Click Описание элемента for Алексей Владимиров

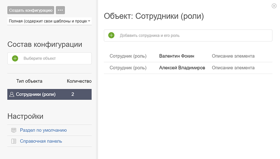pos(233,68)
